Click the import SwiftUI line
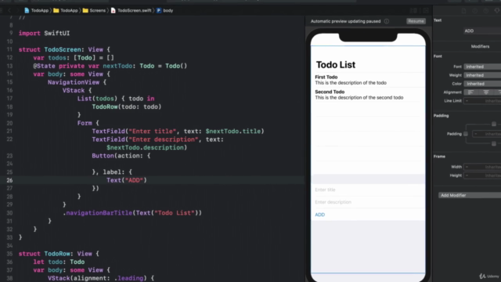Viewport: 501px width, 282px height. [x=44, y=33]
